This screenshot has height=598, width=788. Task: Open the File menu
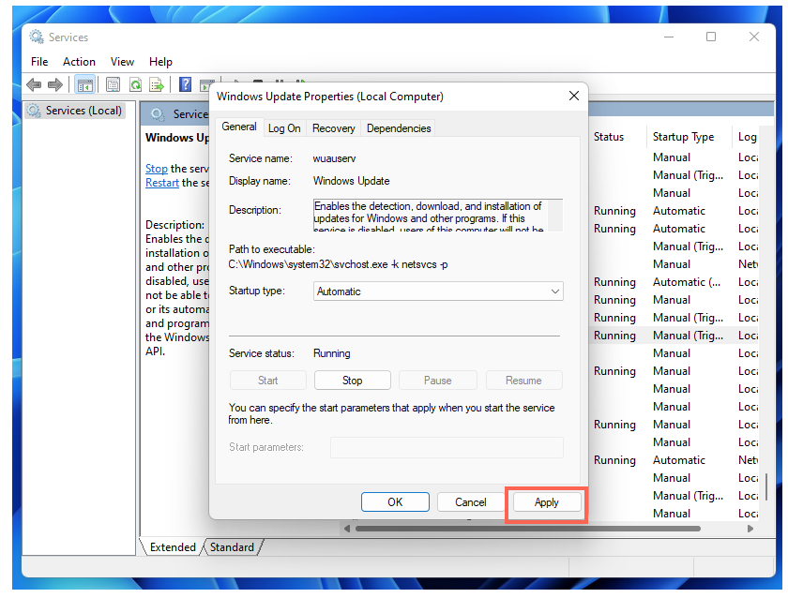point(39,62)
